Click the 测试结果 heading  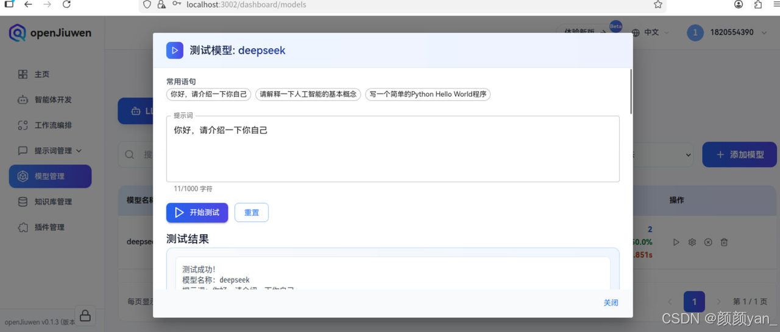tap(188, 239)
